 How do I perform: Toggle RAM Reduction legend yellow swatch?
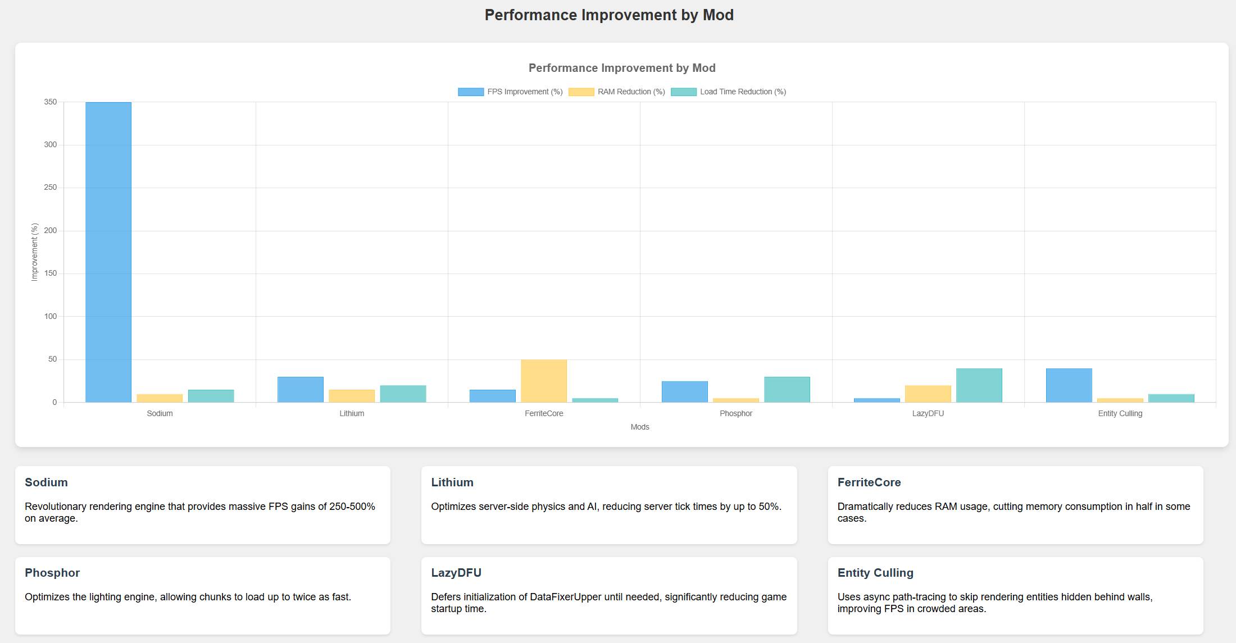[581, 92]
